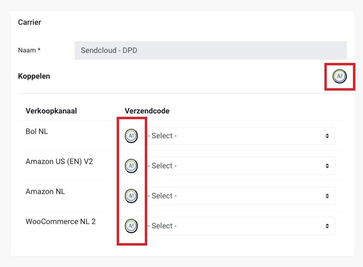Select the Bol NL channel label
The height and width of the screenshot is (267, 363).
[37, 132]
